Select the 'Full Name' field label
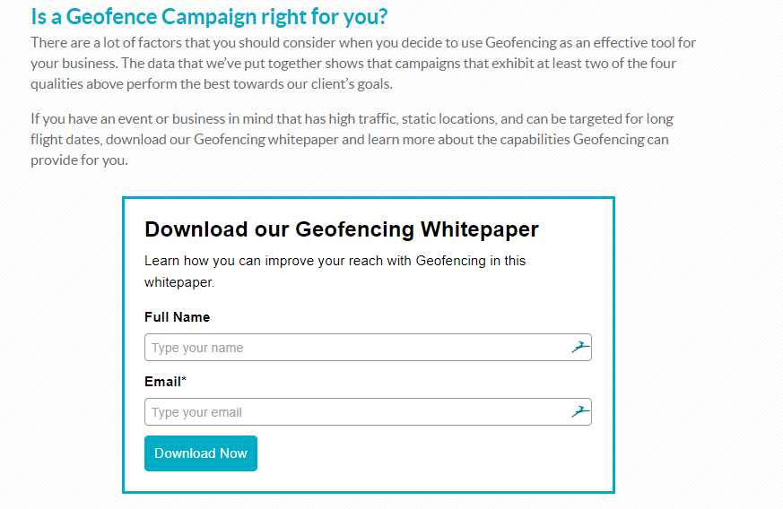The image size is (783, 509). 178,317
